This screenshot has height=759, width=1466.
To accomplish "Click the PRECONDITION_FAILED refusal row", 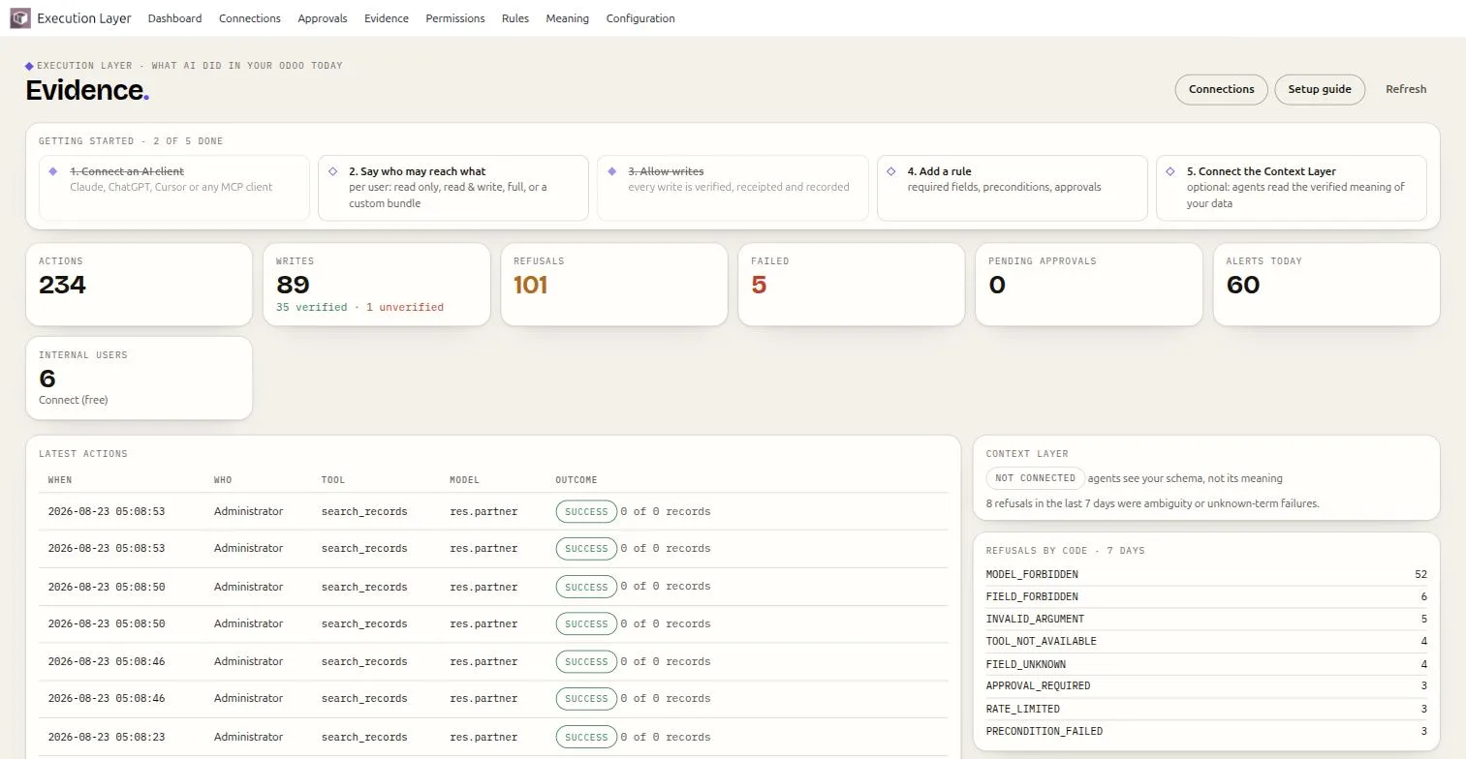I will pos(1206,731).
